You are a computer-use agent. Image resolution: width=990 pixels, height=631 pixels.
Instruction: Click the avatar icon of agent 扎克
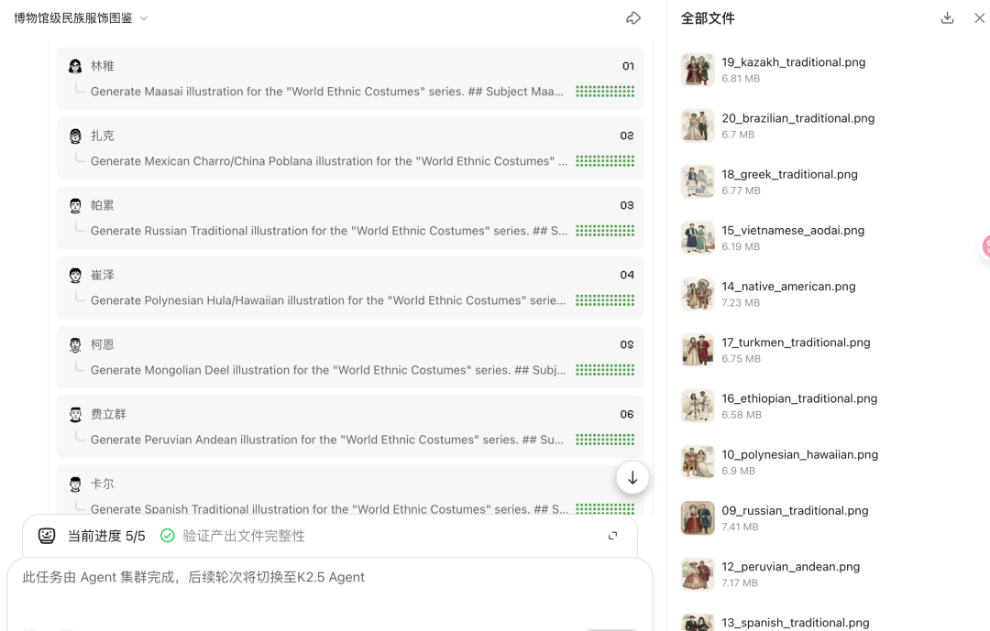point(75,136)
